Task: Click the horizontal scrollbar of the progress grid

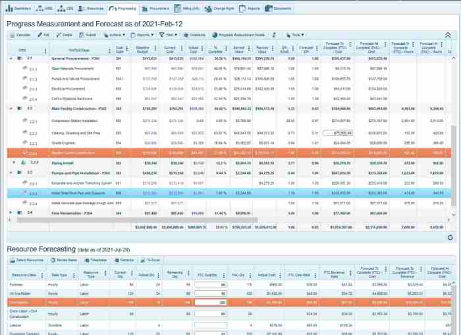Action: tap(137, 220)
